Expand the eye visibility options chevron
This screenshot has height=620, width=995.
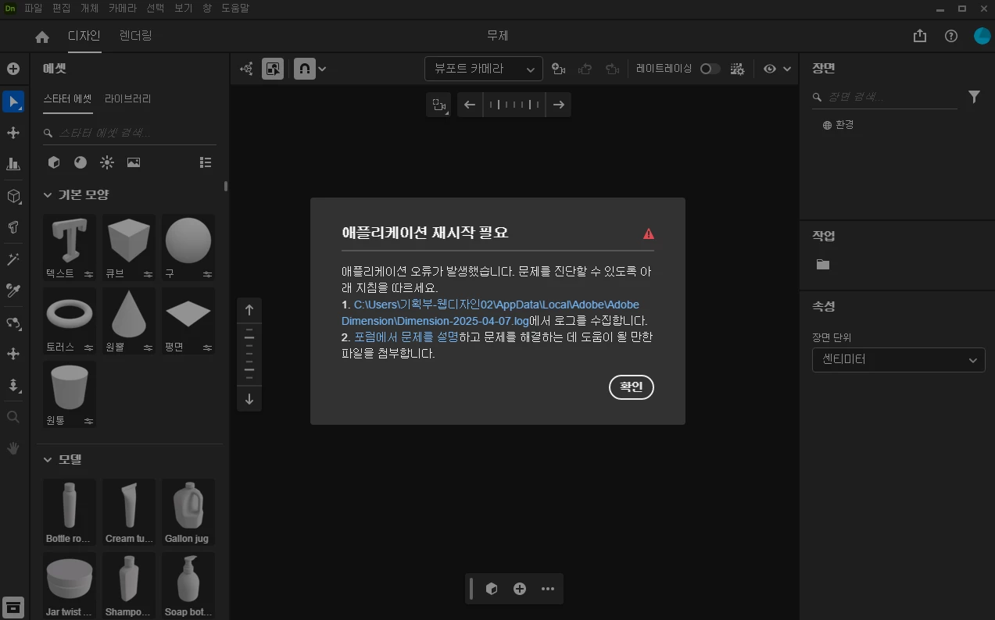787,69
